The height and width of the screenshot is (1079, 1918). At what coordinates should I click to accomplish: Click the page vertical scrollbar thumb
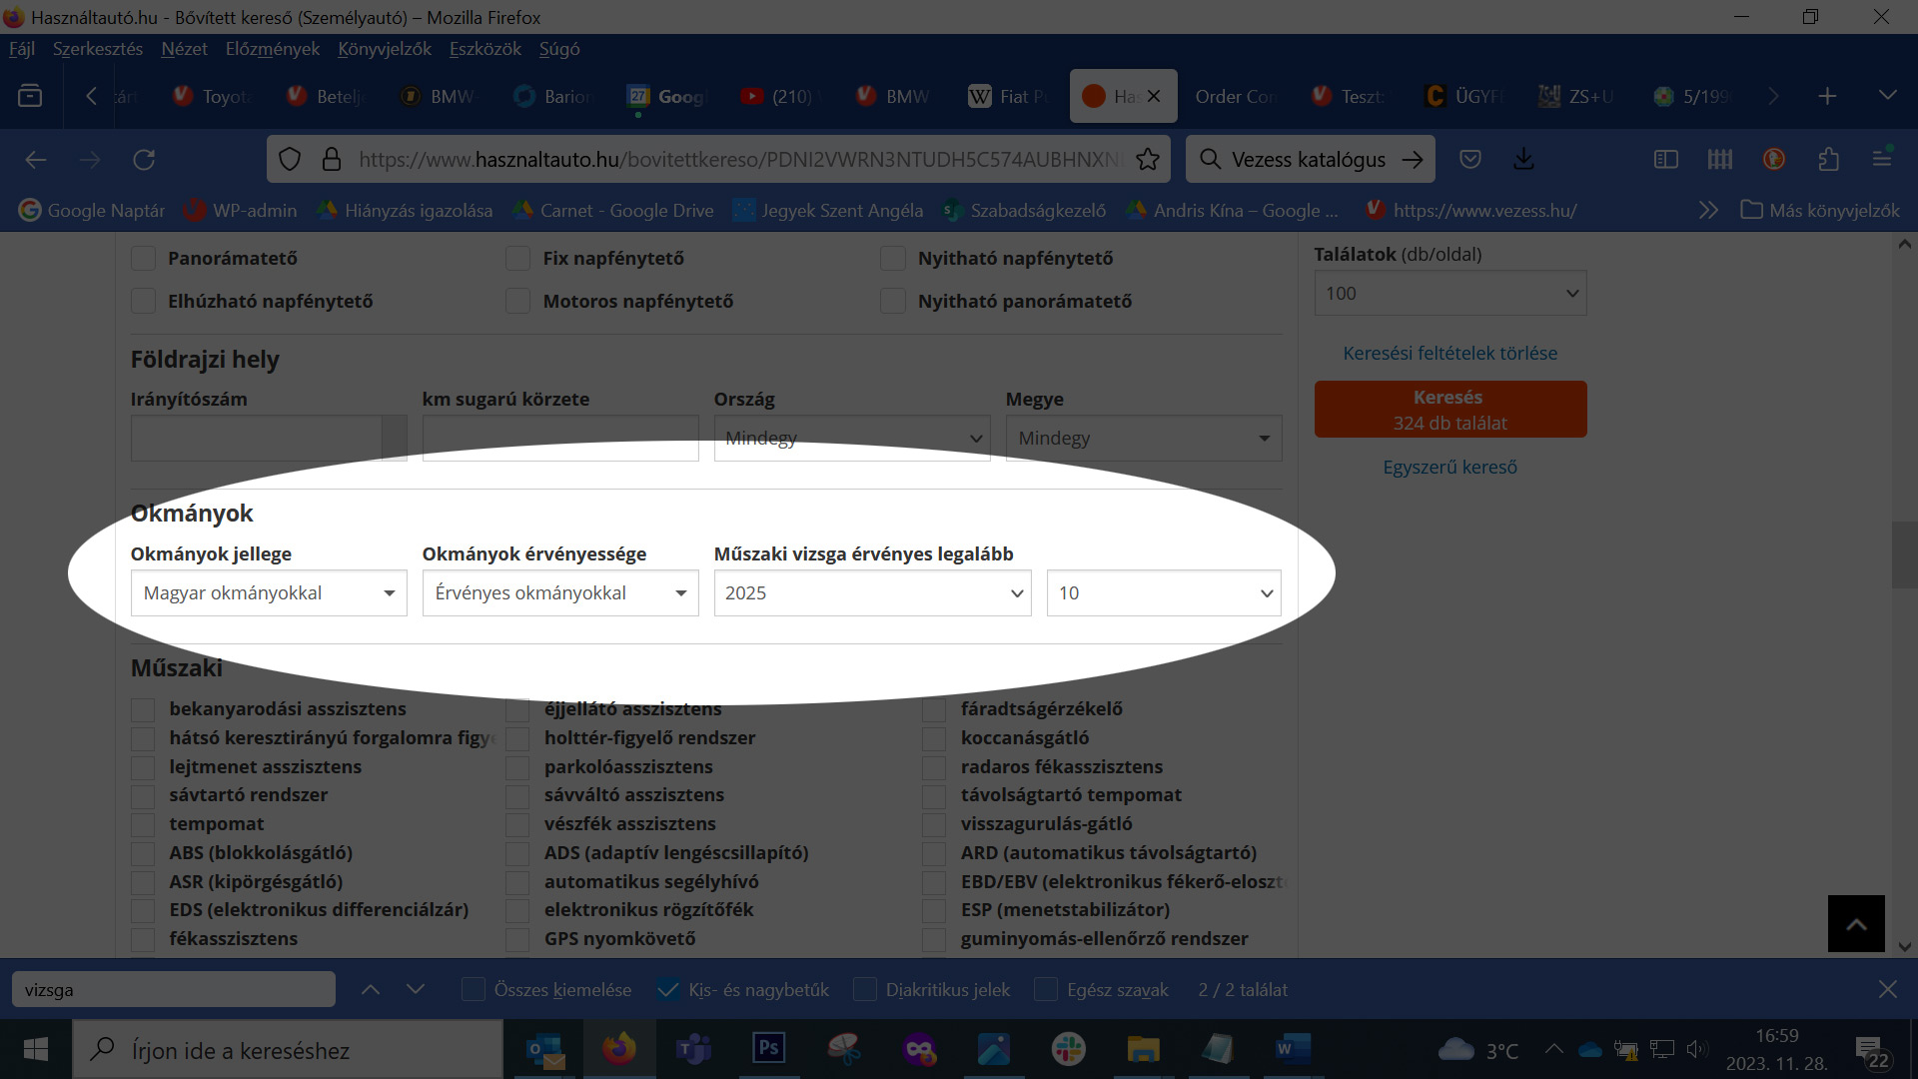point(1904,554)
